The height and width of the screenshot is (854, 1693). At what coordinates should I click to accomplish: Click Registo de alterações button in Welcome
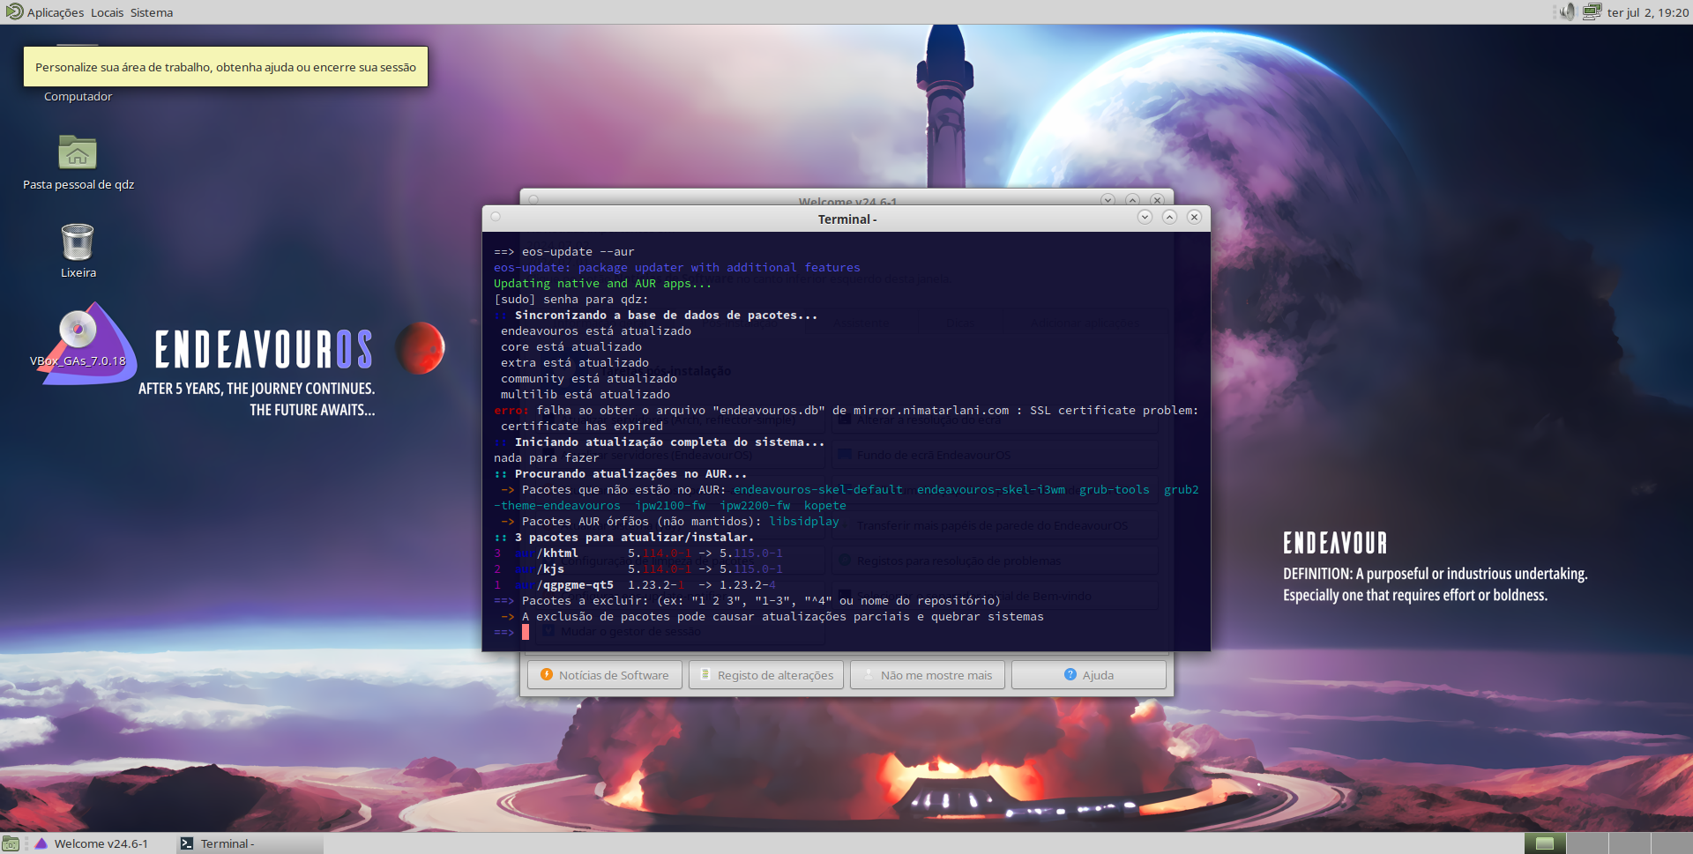tap(766, 675)
